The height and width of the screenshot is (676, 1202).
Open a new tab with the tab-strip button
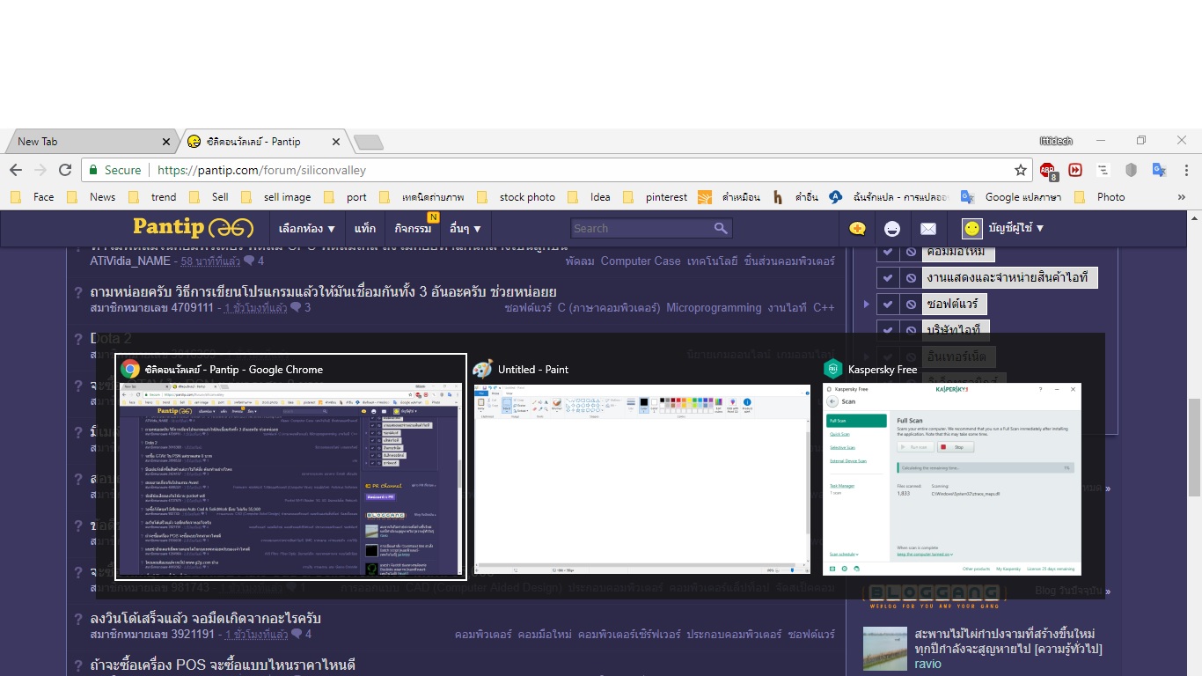click(368, 142)
